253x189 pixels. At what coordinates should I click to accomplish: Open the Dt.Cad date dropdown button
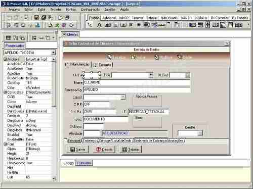point(188,75)
